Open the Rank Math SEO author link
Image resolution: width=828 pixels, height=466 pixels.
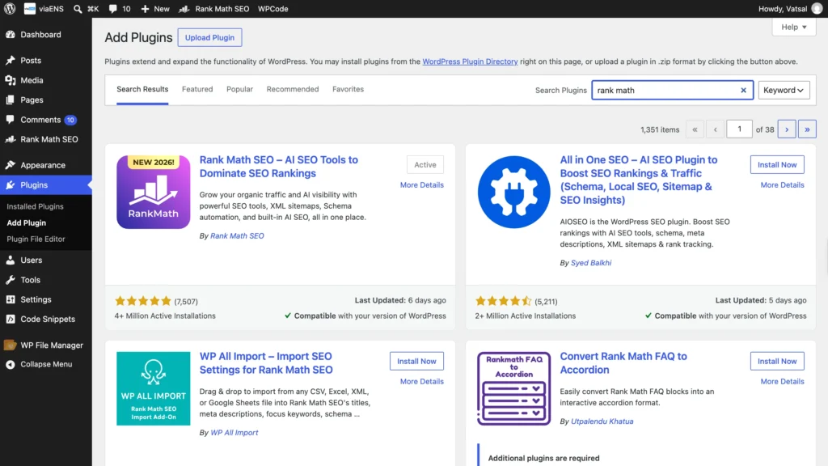[x=237, y=236]
